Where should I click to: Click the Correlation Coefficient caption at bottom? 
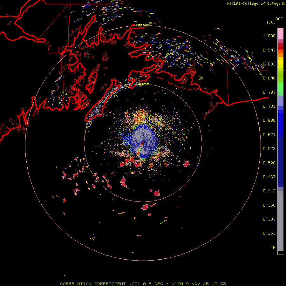coord(143,284)
